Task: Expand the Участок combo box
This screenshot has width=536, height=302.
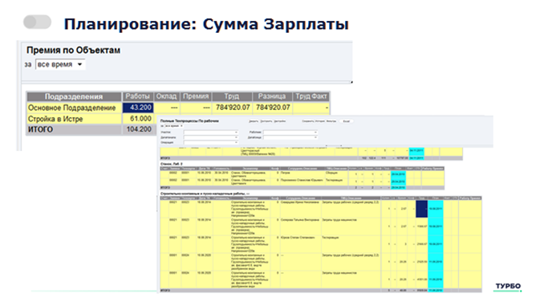Action: (211, 132)
